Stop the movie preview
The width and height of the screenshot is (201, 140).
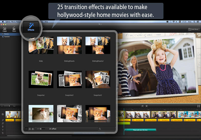pos(146,106)
